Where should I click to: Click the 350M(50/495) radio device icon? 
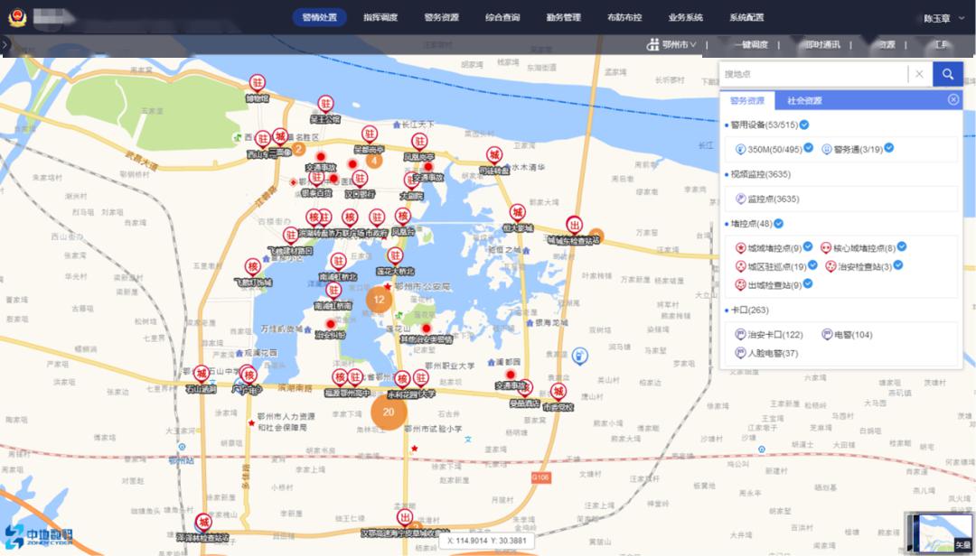click(740, 149)
